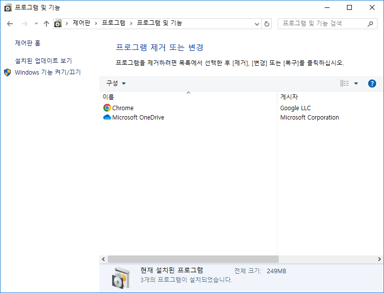Image resolution: width=384 pixels, height=293 pixels.
Task: Open Windows 기능 켜기/끄기 link
Action: [x=48, y=72]
